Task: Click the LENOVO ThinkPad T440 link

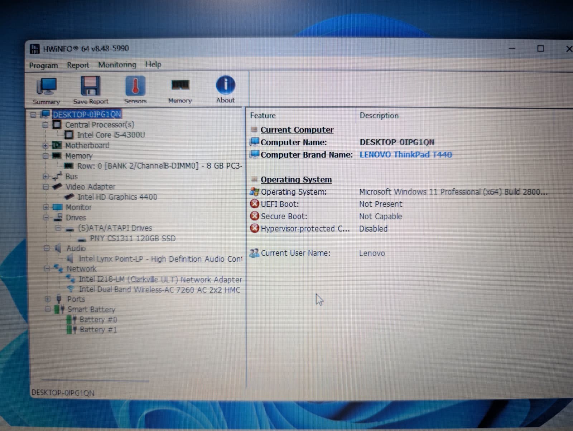Action: pyautogui.click(x=406, y=155)
